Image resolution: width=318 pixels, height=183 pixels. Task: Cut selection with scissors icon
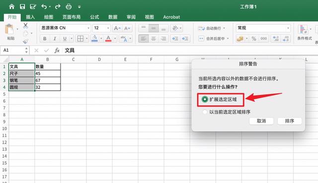(25, 25)
